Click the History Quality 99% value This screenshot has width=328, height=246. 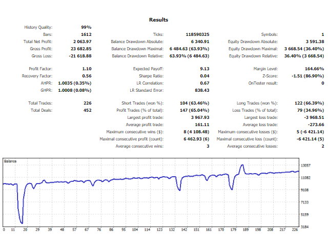click(86, 27)
